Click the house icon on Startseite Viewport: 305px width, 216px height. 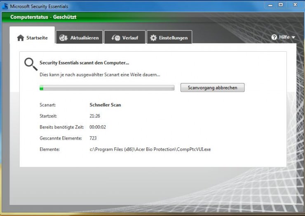(21, 38)
